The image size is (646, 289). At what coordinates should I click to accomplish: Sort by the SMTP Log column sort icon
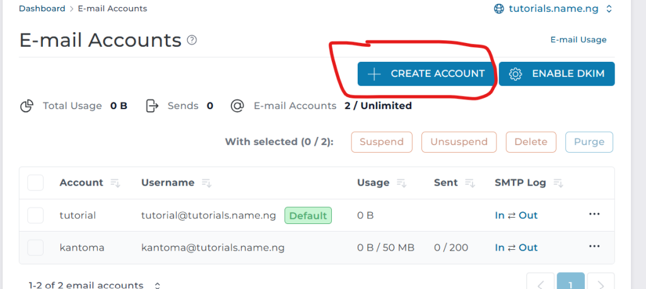pos(558,183)
